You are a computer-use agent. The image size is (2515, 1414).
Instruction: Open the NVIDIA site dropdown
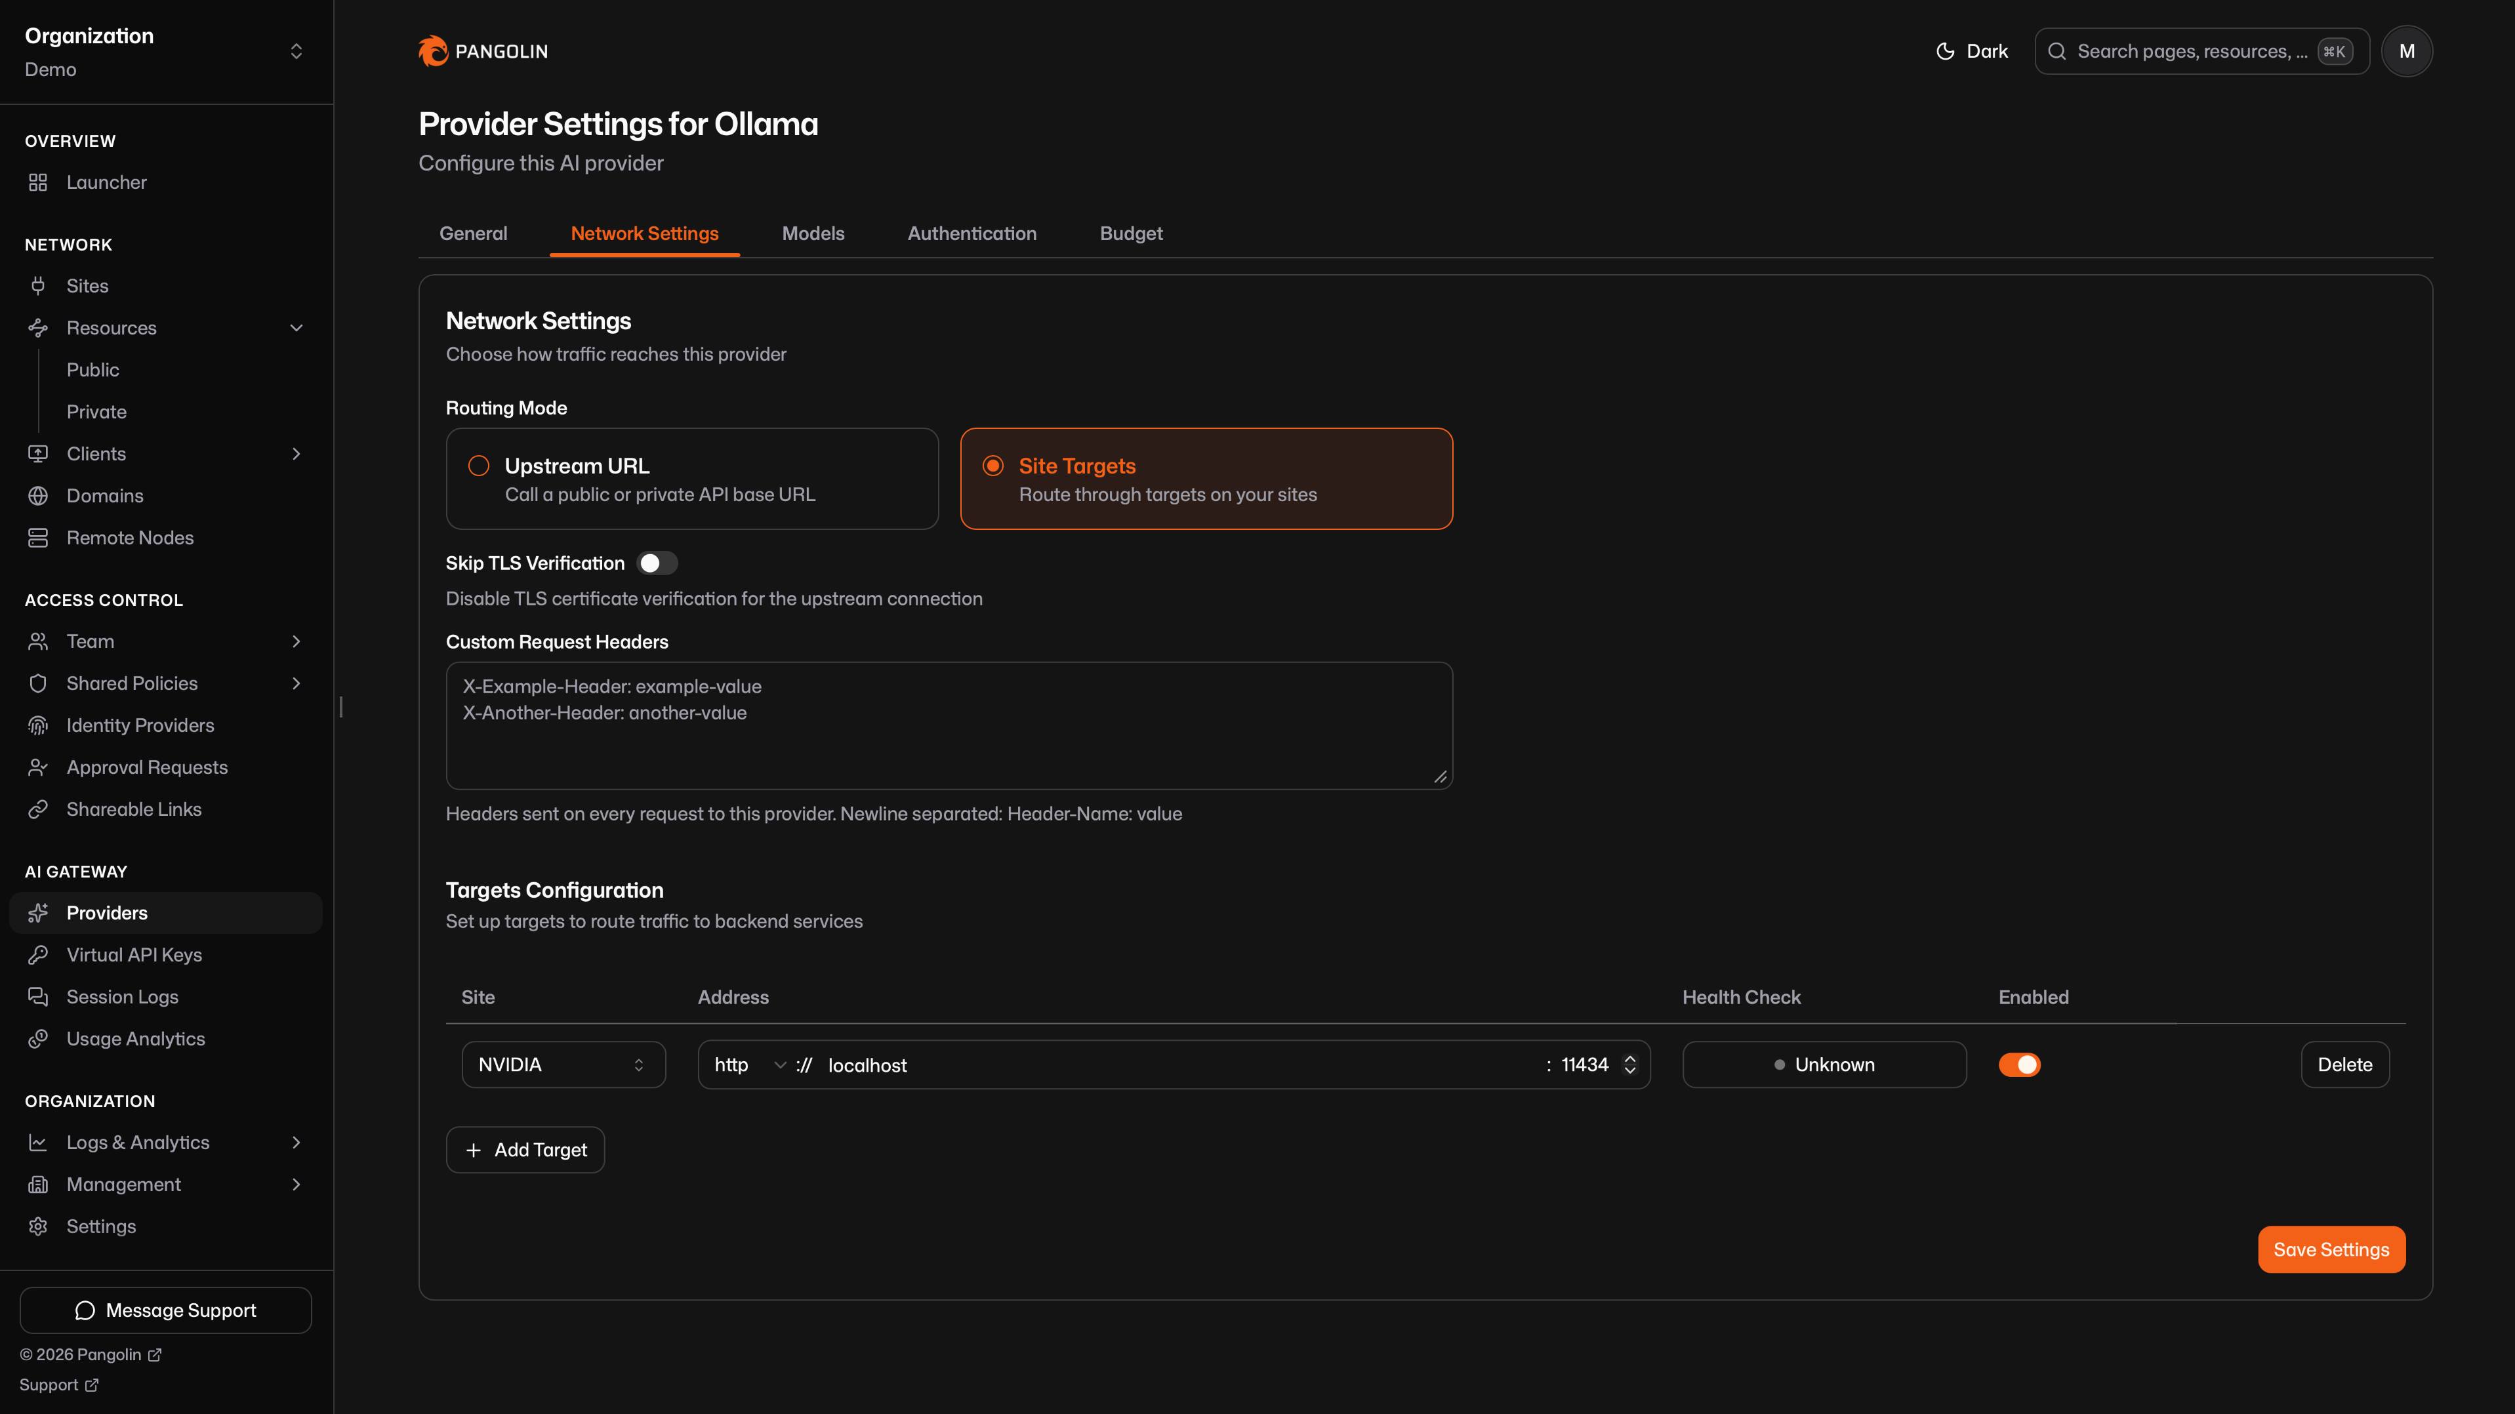tap(563, 1064)
